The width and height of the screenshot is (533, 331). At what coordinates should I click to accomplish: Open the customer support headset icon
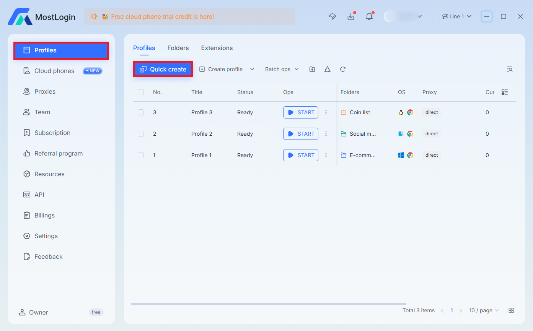point(332,16)
